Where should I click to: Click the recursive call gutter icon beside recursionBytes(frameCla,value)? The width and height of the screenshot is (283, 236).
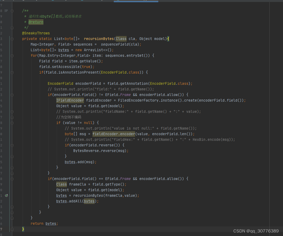(x=6, y=195)
